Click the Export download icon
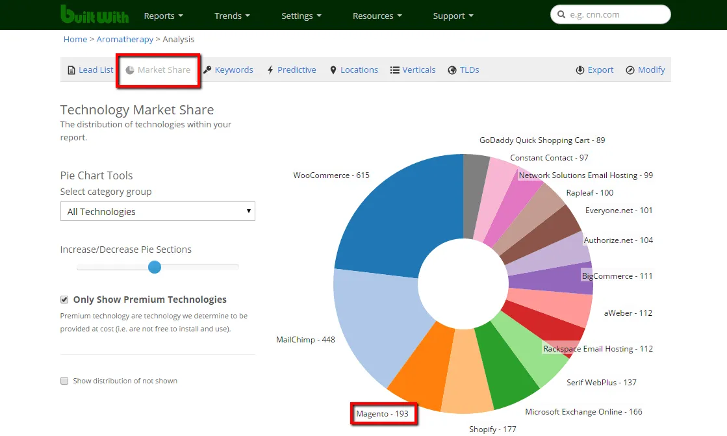 [x=580, y=70]
